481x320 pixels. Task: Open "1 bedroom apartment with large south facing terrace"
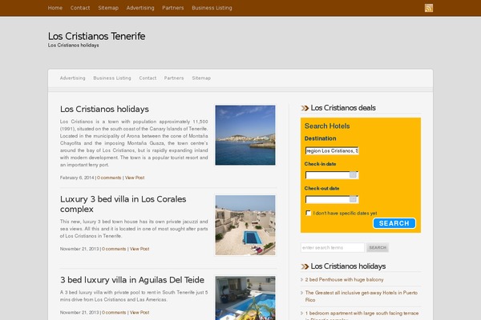tap(362, 315)
